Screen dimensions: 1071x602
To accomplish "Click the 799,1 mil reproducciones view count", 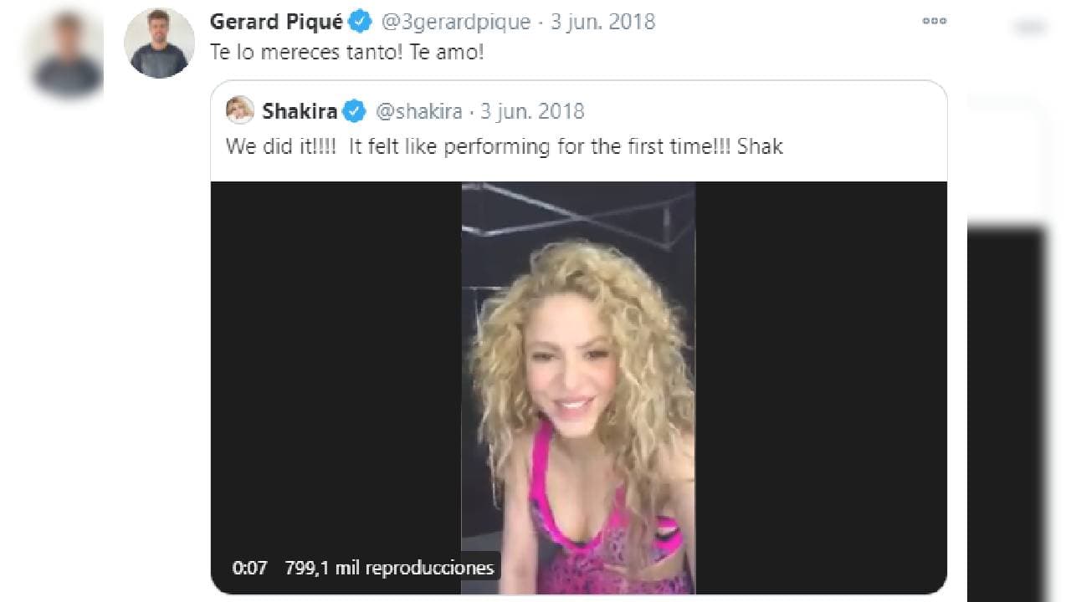I will tap(389, 569).
